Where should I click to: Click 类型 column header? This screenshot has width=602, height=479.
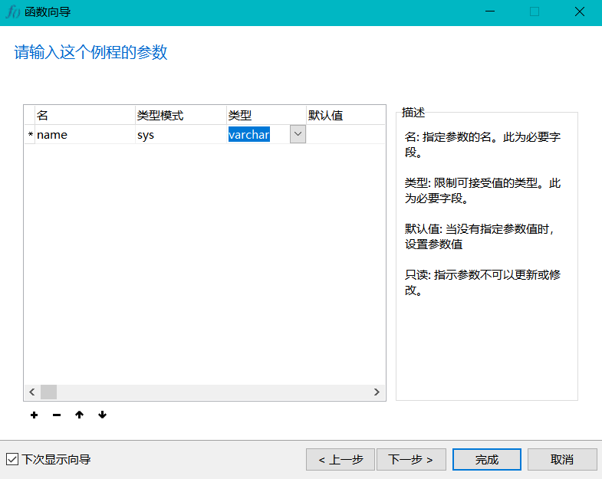[266, 115]
